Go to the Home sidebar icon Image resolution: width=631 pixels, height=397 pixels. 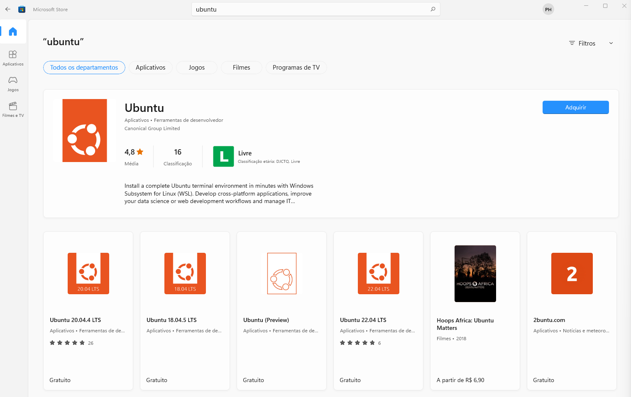(13, 31)
